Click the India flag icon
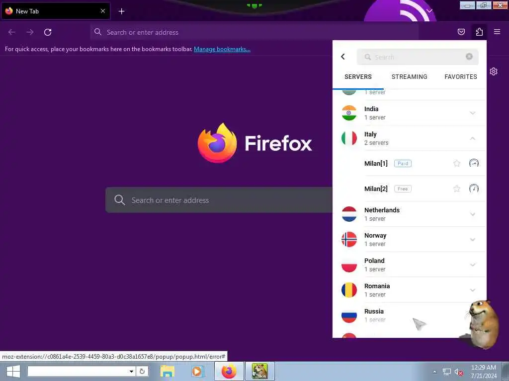This screenshot has width=509, height=381. point(349,113)
